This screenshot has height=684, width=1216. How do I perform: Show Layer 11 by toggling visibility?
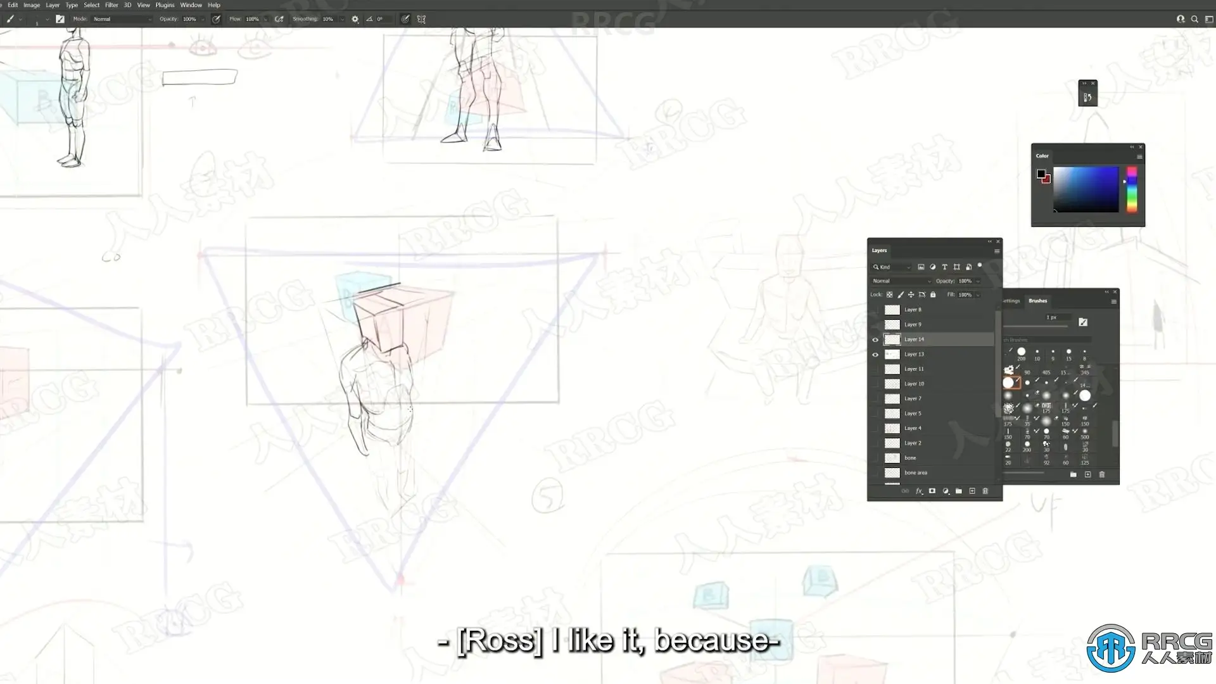click(x=875, y=369)
